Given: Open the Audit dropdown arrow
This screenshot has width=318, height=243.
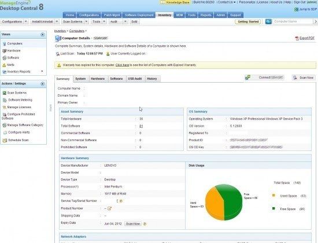Looking at the screenshot, I should click(x=125, y=21).
